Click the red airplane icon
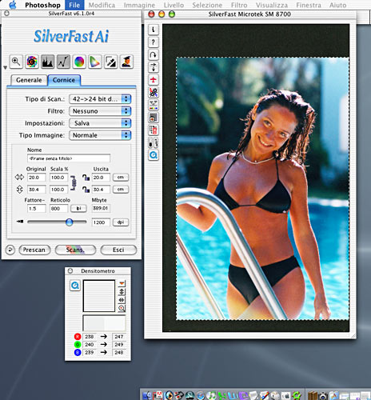 (154, 80)
